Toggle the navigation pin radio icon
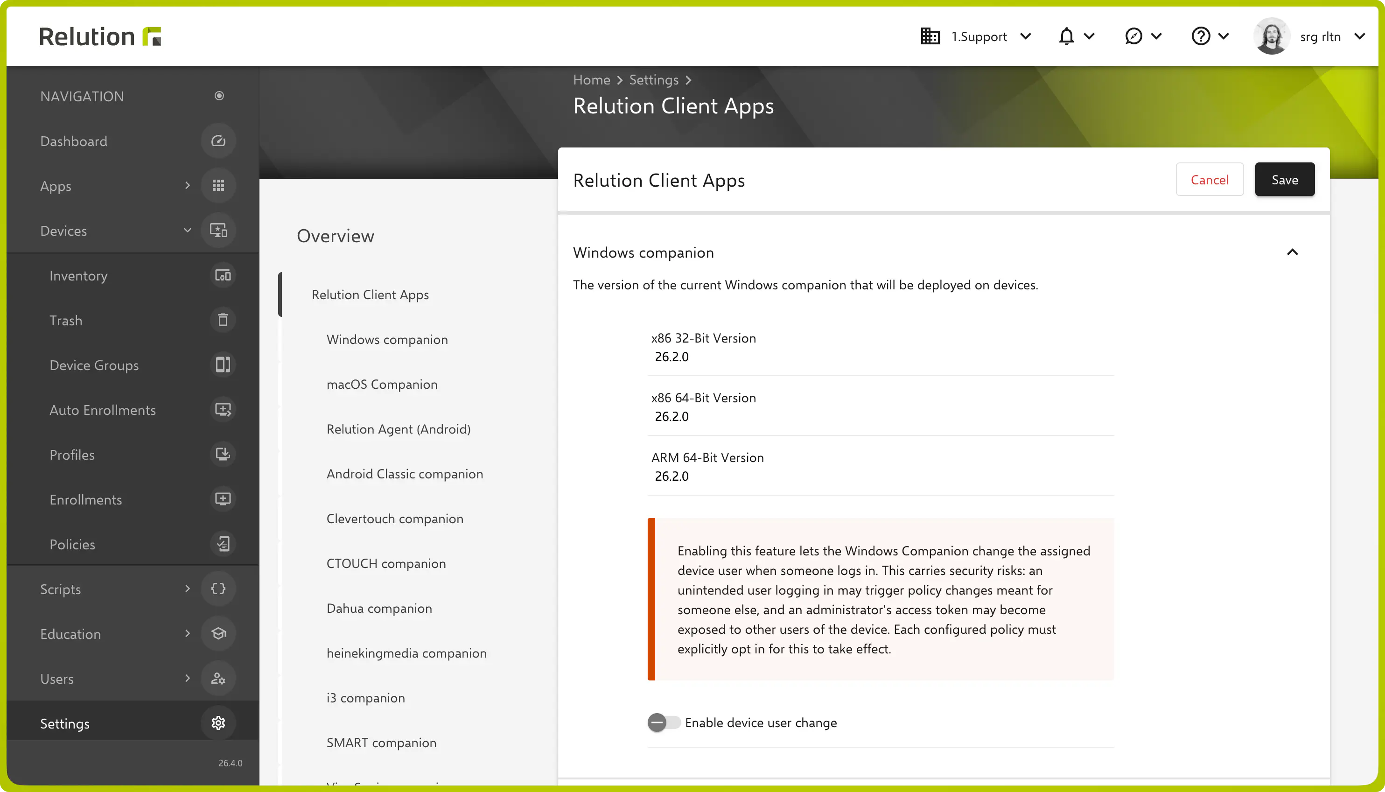The width and height of the screenshot is (1385, 792). click(219, 96)
